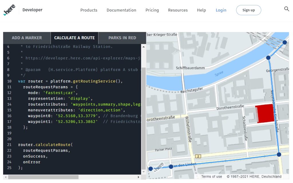Screen dimensions: 293x183
Task: Open the Products menu
Action: tap(89, 10)
